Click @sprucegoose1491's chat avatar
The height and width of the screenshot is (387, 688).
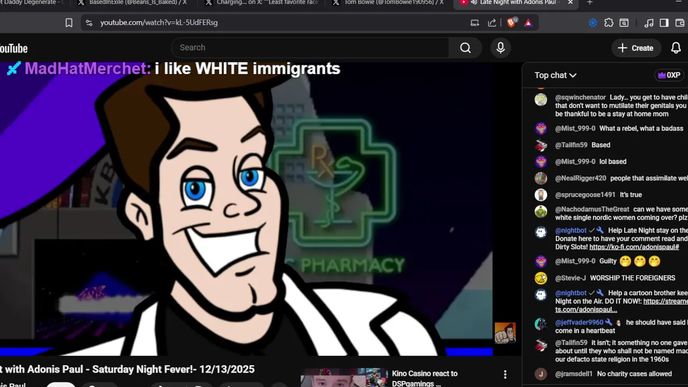[541, 195]
